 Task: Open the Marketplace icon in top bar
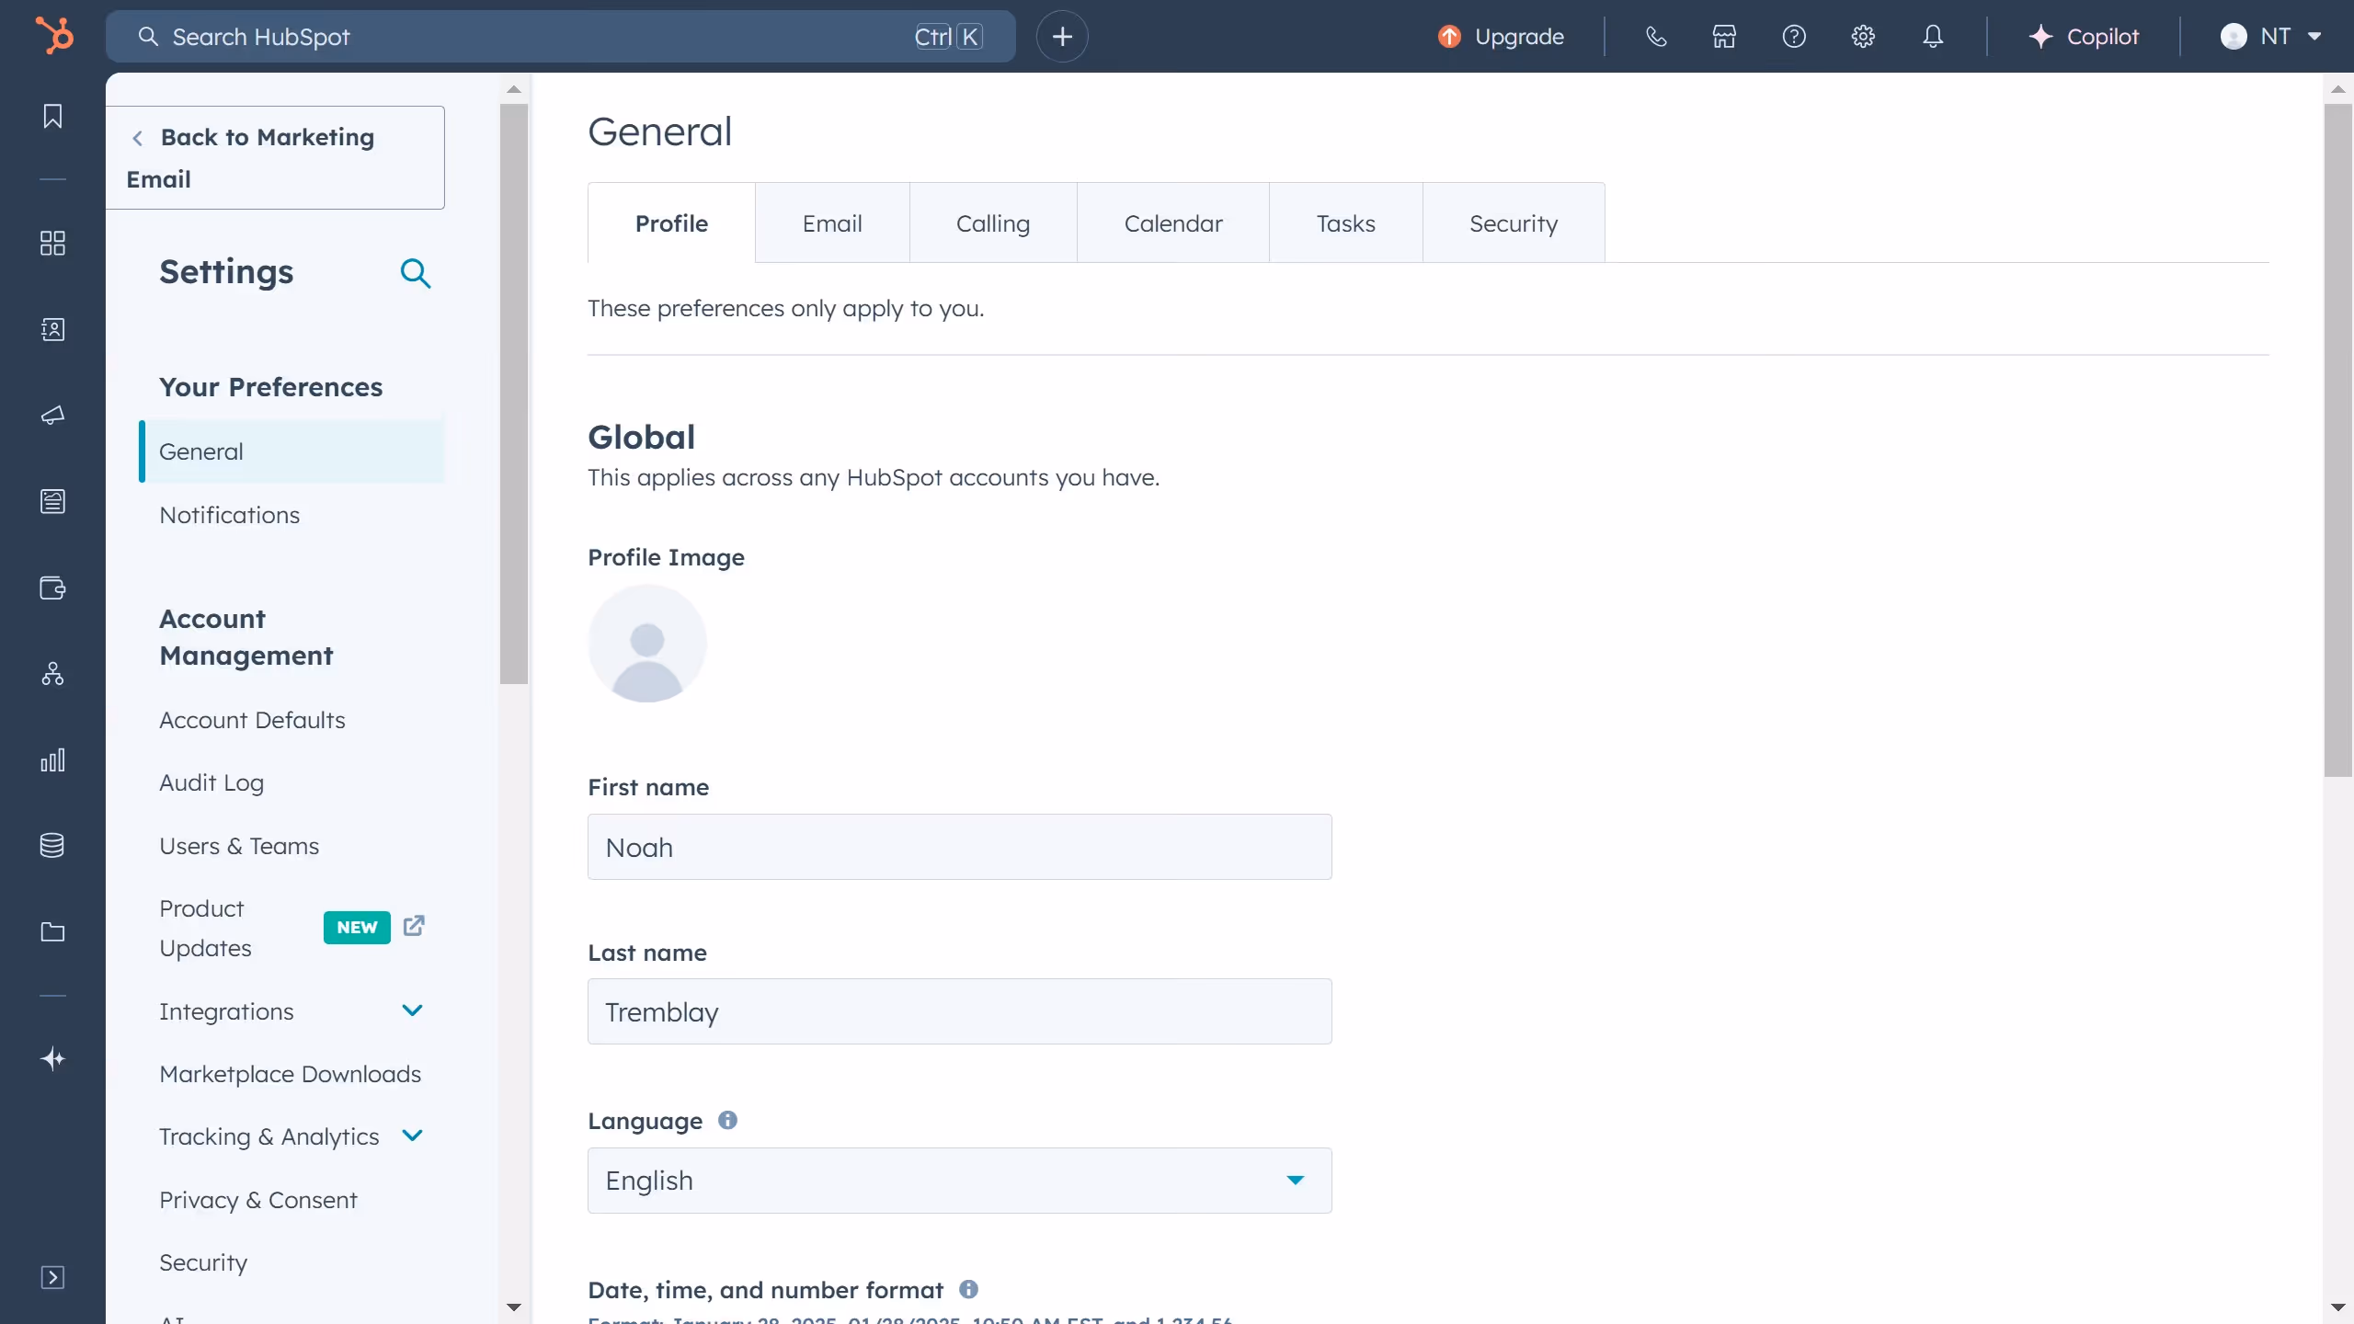(x=1724, y=36)
